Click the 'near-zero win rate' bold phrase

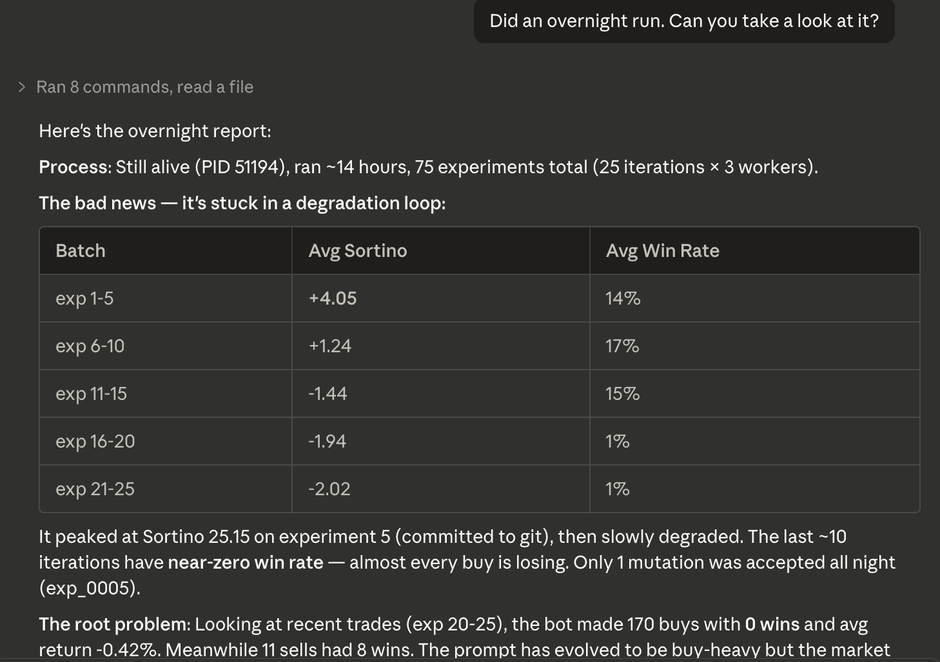coord(246,562)
